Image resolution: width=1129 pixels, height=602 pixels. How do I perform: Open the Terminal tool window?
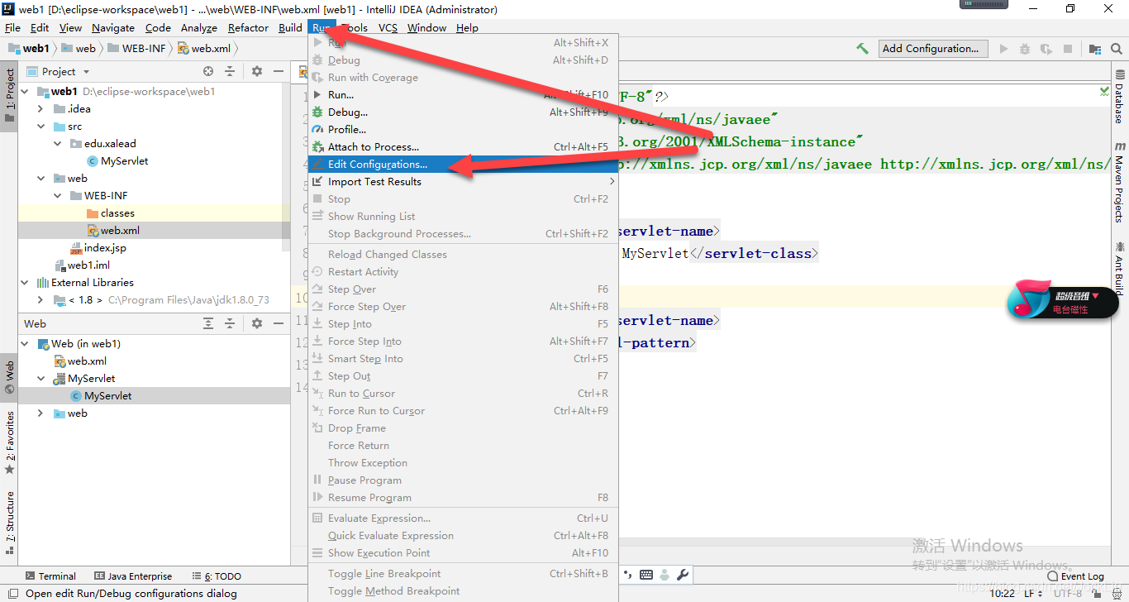pyautogui.click(x=50, y=576)
